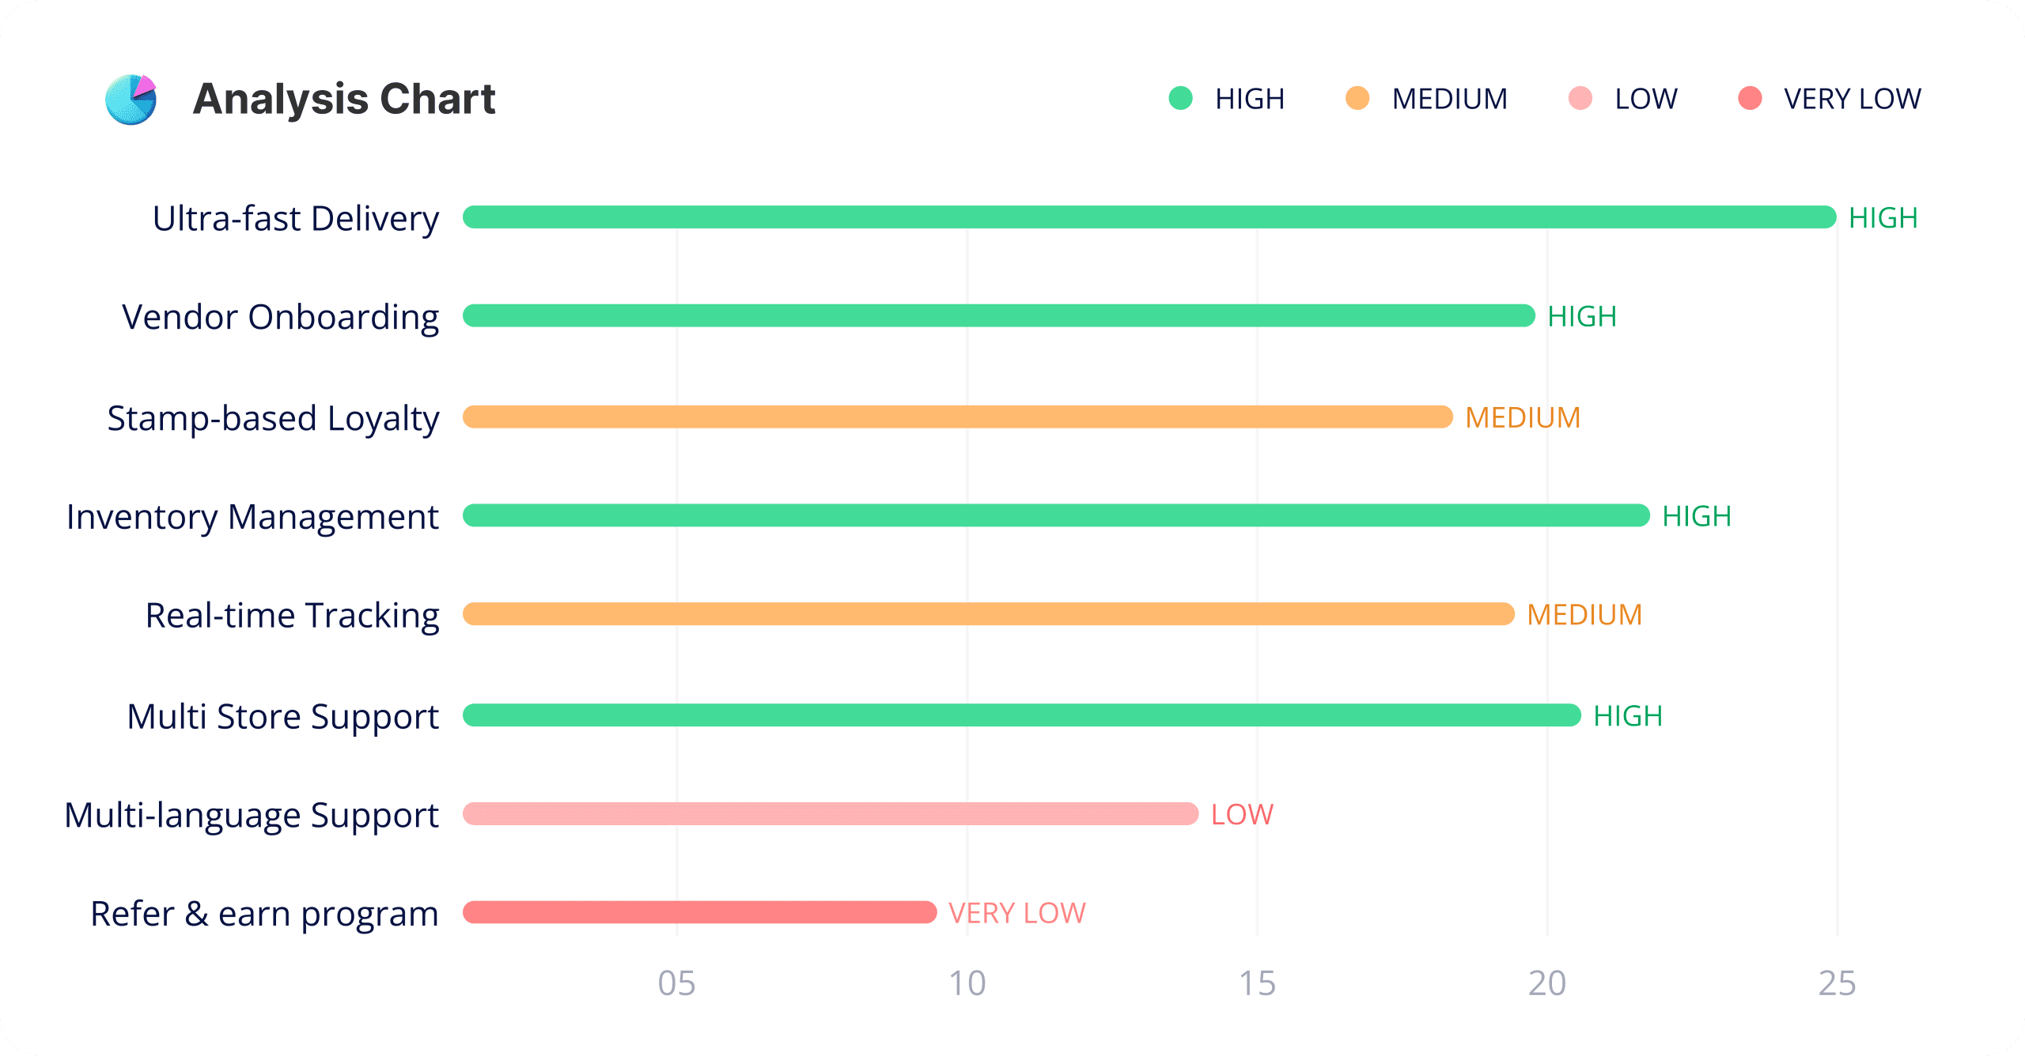This screenshot has width=2025, height=1056.
Task: Select the Ultra-fast Delivery green bar
Action: pos(1149,217)
